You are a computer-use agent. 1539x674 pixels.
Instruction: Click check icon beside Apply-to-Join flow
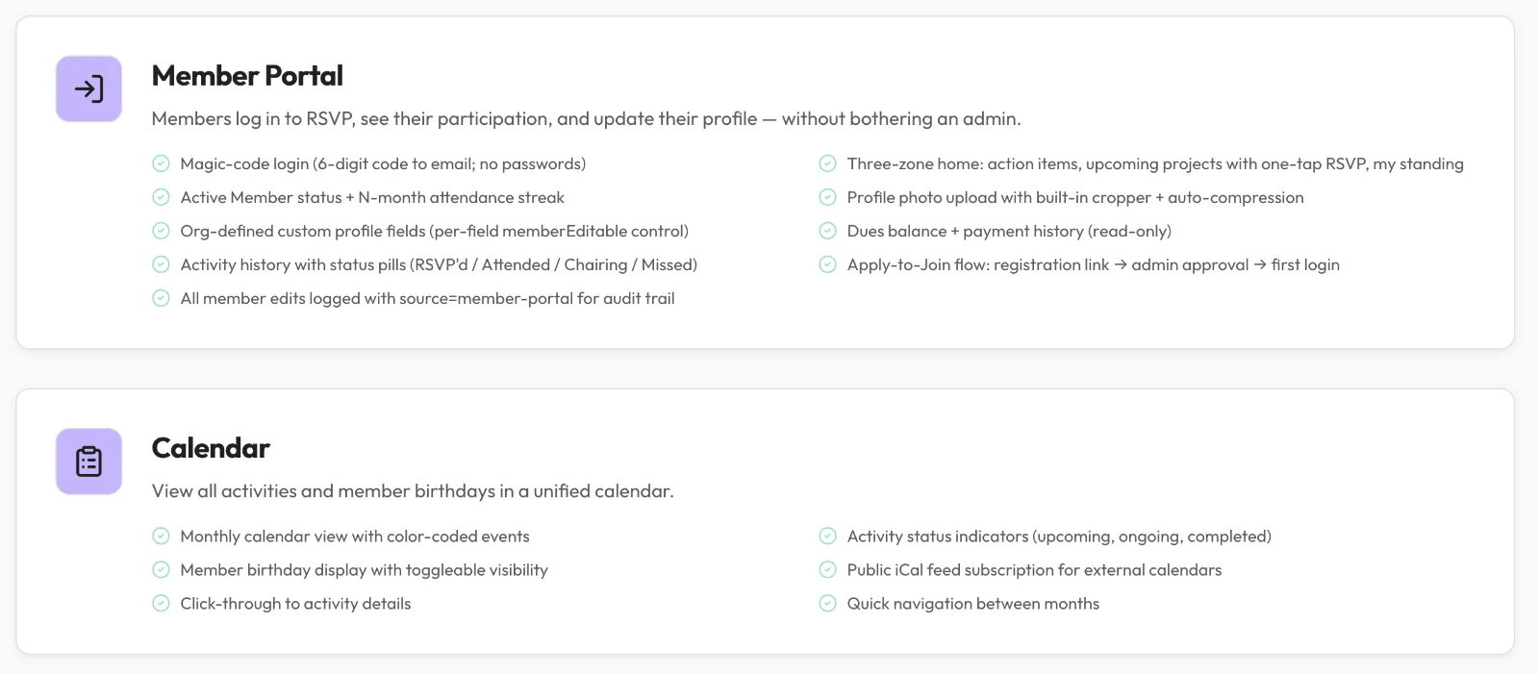pyautogui.click(x=827, y=264)
